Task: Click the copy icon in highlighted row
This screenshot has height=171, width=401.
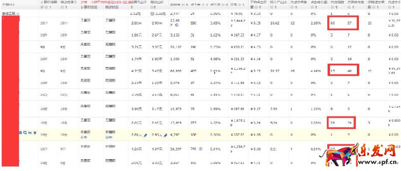Action: point(25,133)
